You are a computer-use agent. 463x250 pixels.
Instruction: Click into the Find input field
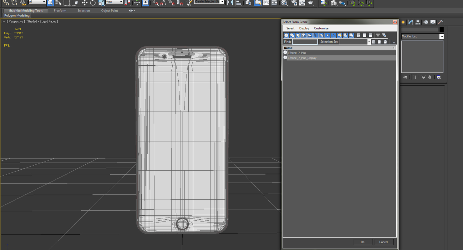pos(305,42)
